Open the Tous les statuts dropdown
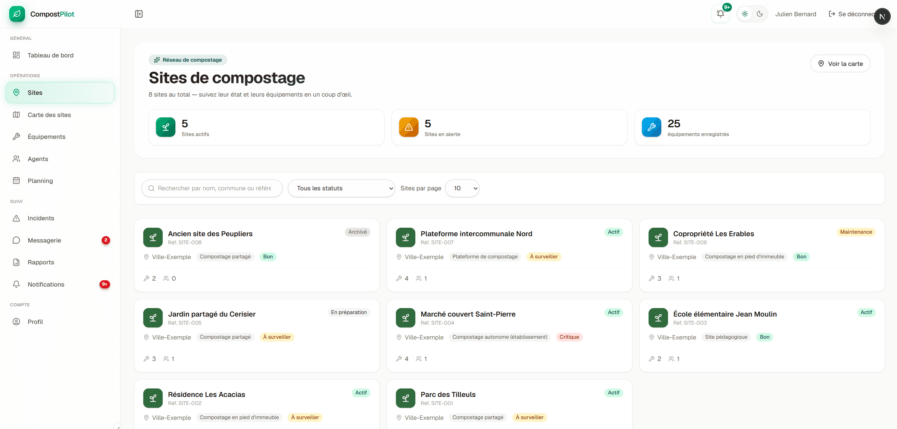 341,188
